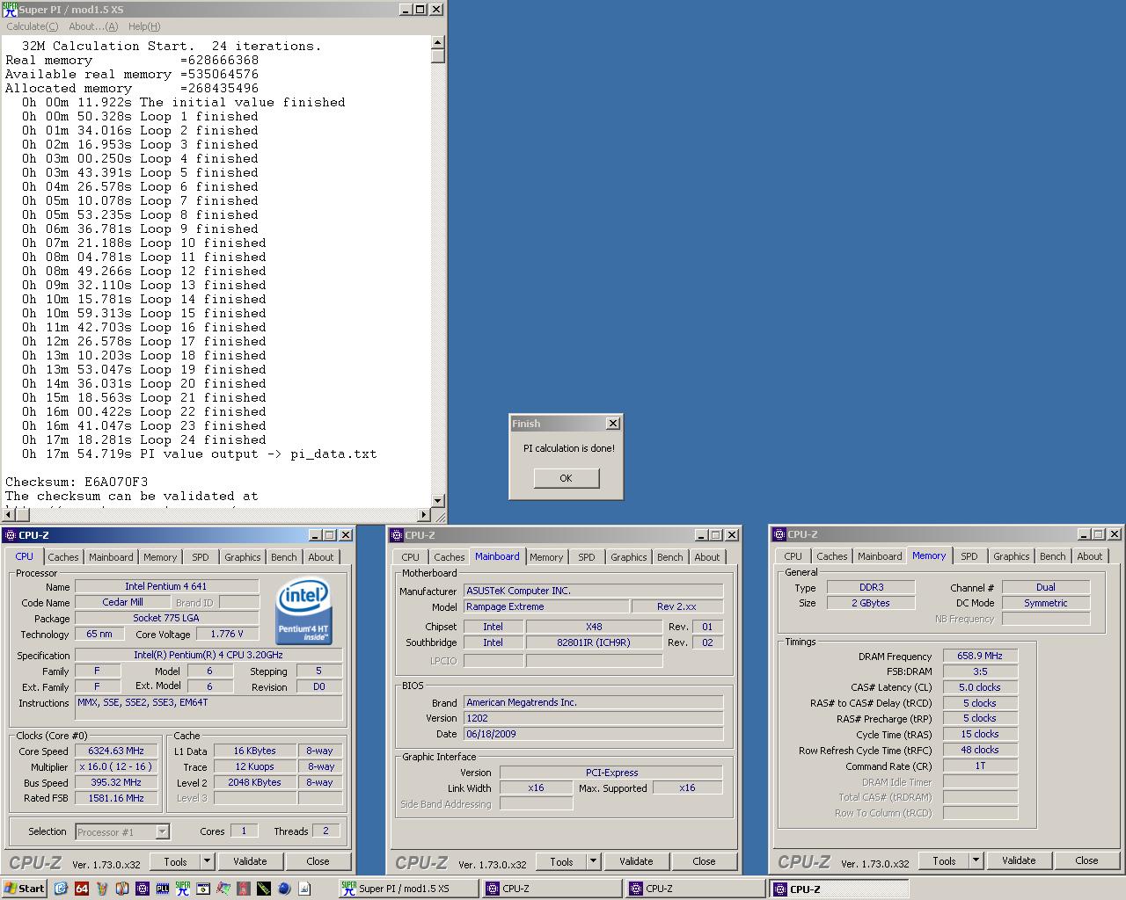Click the Intel Pentium 4 HT logo
This screenshot has width=1126, height=900.
pos(303,611)
